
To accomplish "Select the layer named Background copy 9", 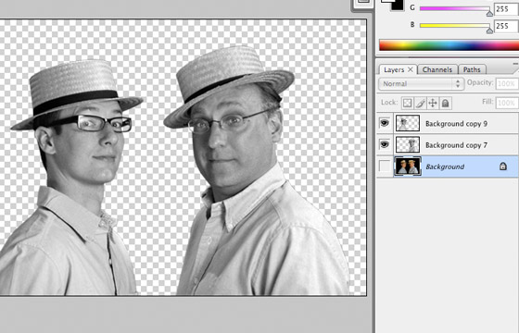I will [x=456, y=124].
